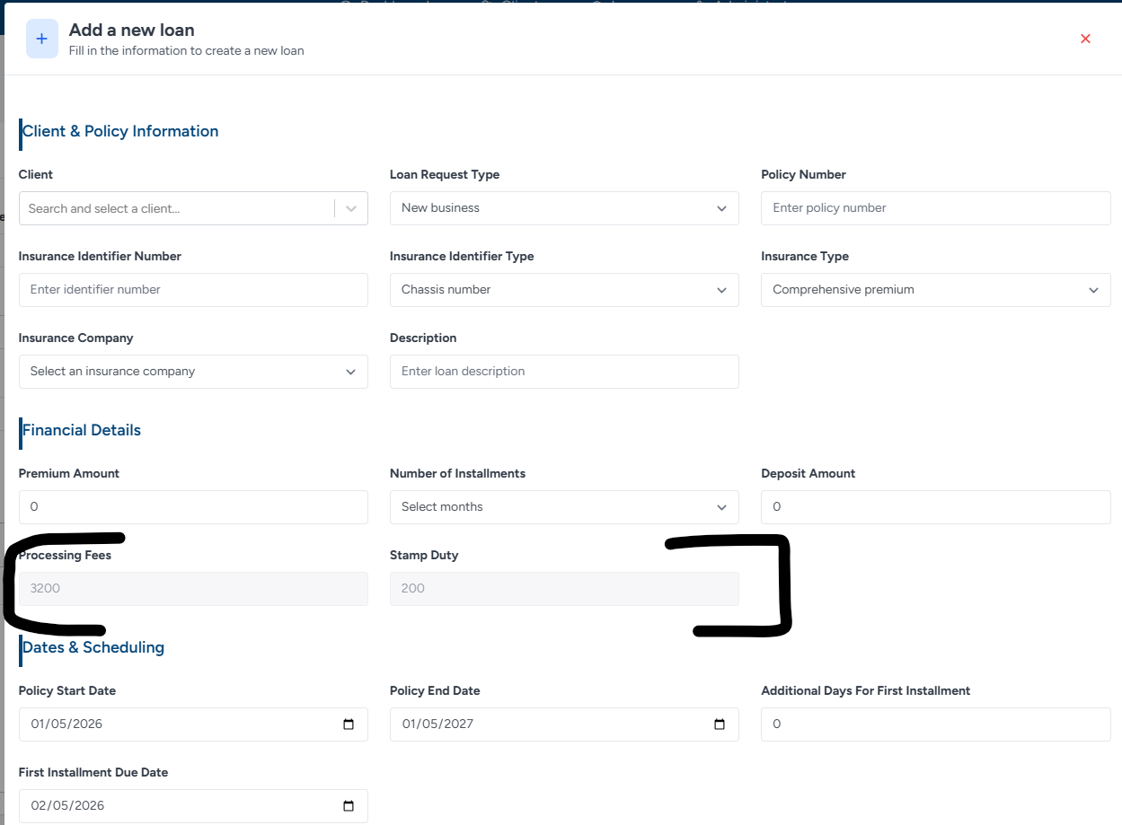The image size is (1122, 825).
Task: Click the Insurance Identifier Number field
Action: [x=192, y=290]
